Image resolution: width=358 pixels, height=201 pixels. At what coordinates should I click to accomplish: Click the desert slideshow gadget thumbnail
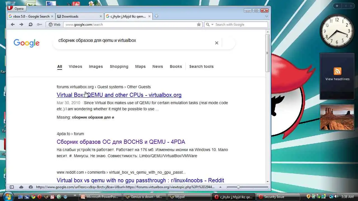click(x=337, y=117)
